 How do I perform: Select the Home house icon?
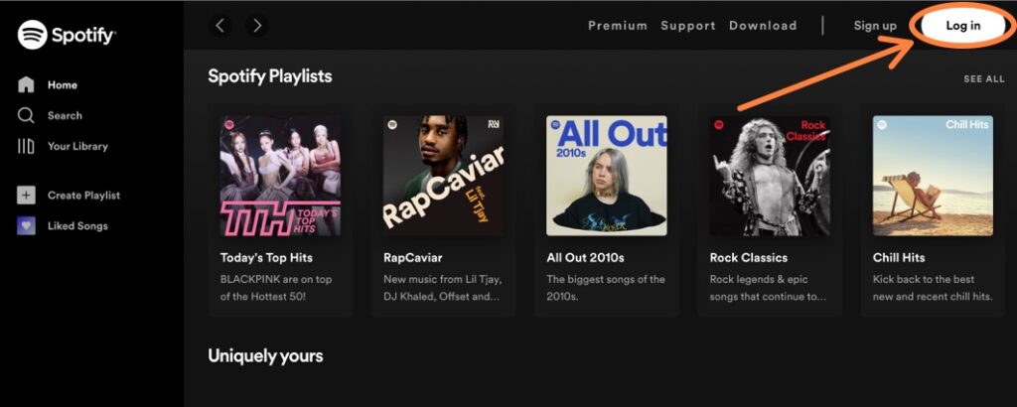(26, 85)
